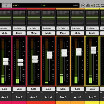Click the orange color bar under Aux 5
This screenshot has height=104, width=104.
[63, 102]
